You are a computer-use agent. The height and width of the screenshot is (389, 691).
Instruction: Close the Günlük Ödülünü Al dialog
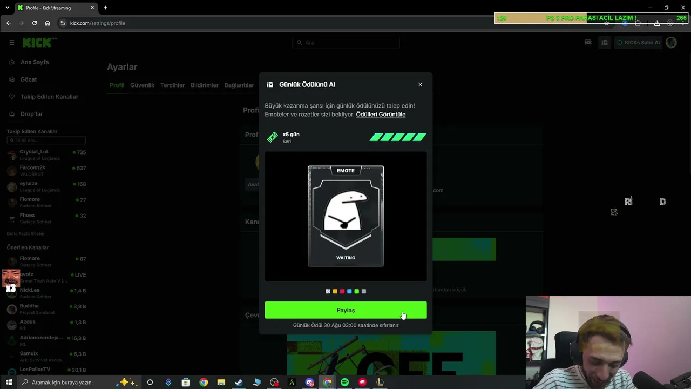point(420,84)
